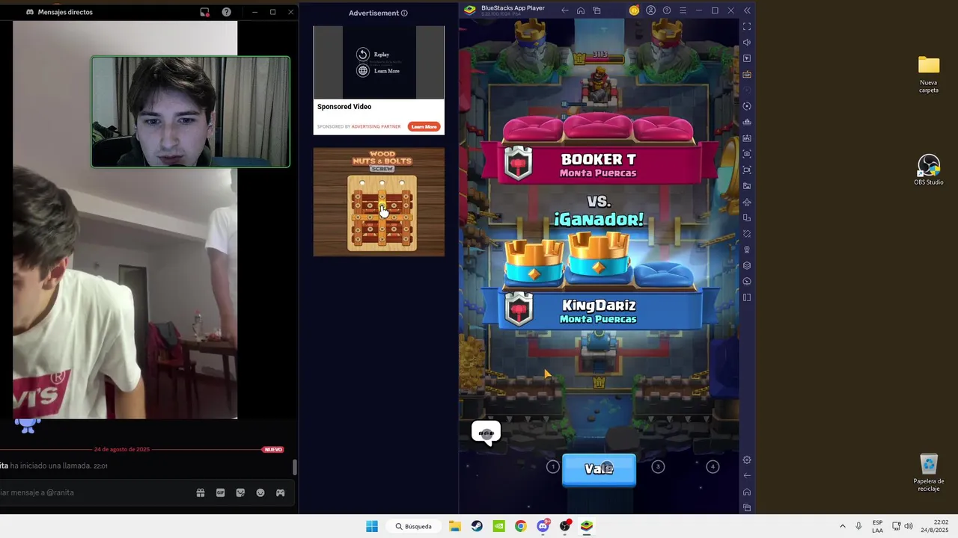The height and width of the screenshot is (538, 958).
Task: Open Google Chrome from the taskbar
Action: coord(521,526)
